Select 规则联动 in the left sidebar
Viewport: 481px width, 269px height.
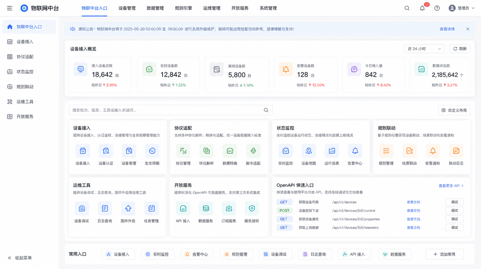[29, 87]
